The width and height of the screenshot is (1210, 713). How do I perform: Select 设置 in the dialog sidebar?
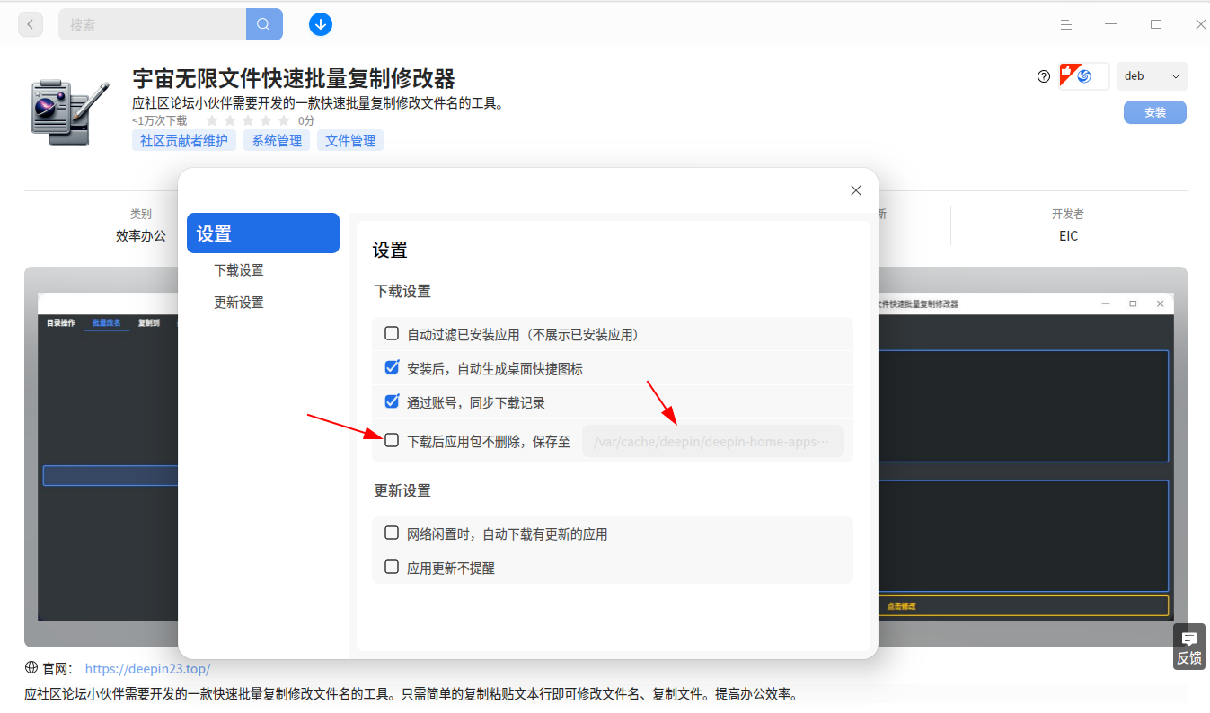point(263,233)
